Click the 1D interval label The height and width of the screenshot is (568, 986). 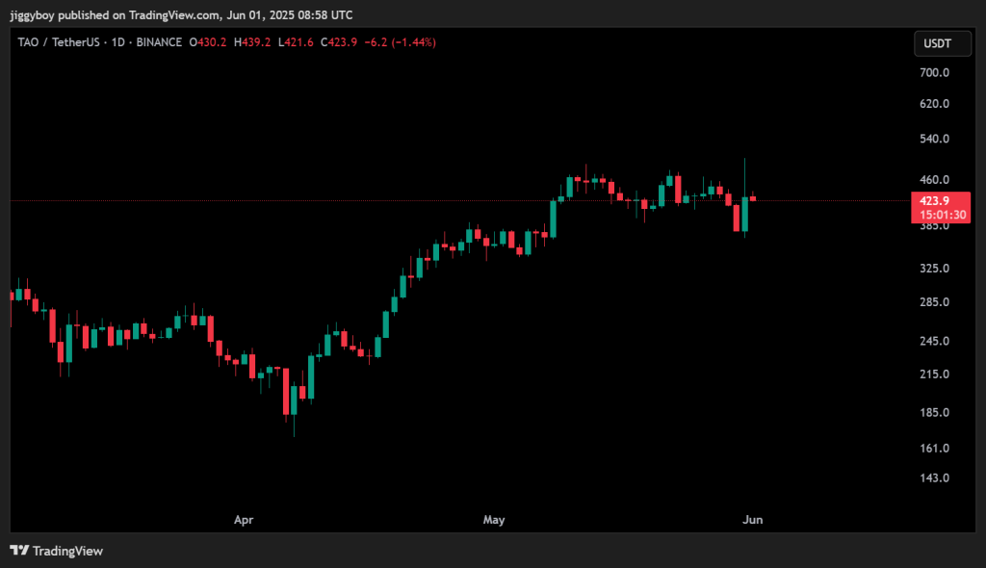pyautogui.click(x=117, y=42)
